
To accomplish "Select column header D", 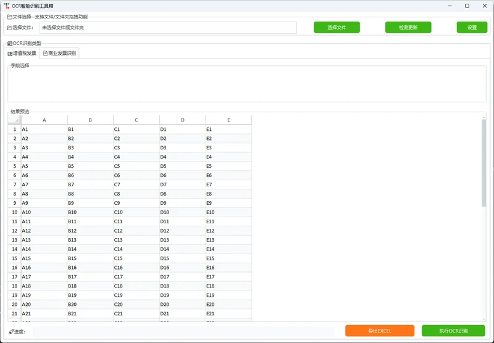I will (x=182, y=120).
